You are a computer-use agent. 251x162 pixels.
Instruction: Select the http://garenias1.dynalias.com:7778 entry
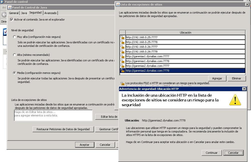tap(186, 61)
